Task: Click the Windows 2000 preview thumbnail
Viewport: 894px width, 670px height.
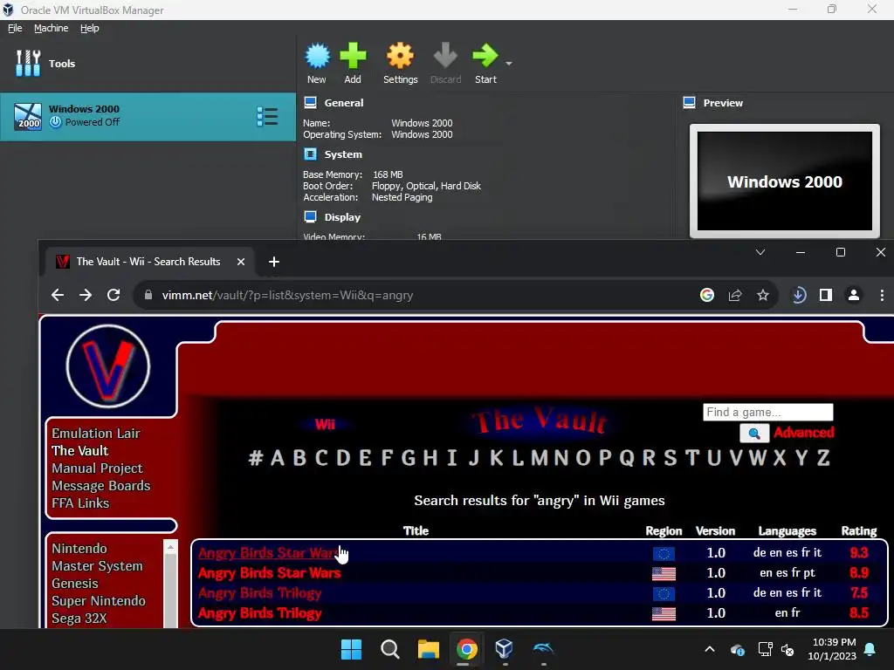Action: coord(785,181)
